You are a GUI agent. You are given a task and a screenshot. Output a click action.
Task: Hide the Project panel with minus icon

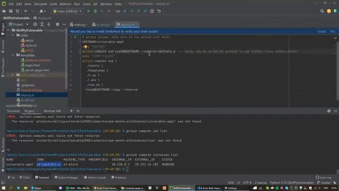click(64, 24)
